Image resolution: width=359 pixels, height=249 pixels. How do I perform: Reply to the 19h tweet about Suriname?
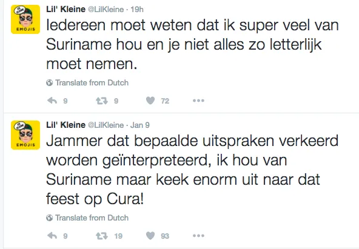click(x=52, y=101)
